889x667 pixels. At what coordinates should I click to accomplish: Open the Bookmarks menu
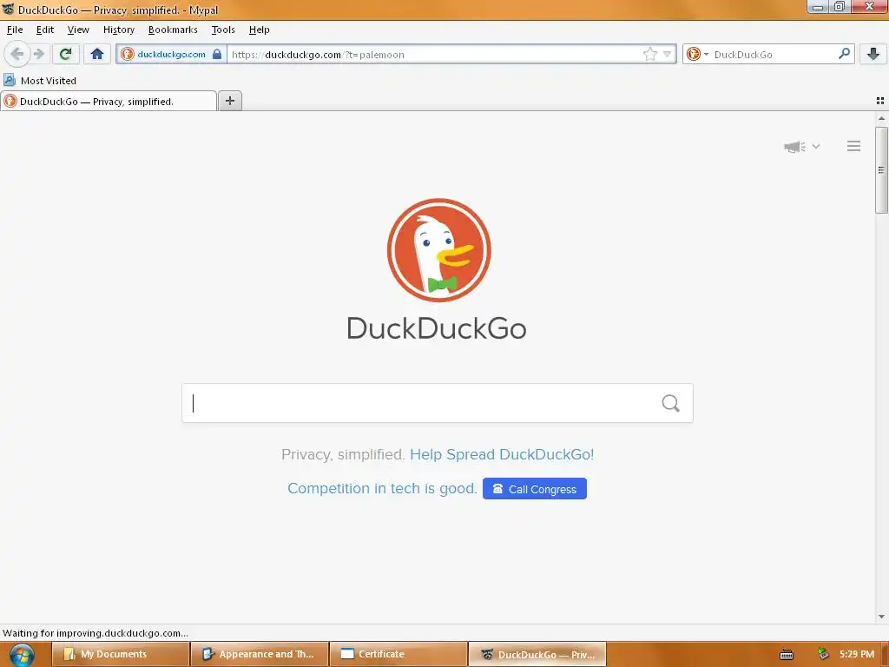pyautogui.click(x=173, y=30)
